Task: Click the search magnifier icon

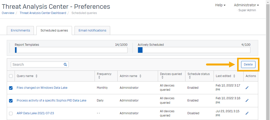Action: click(65, 64)
